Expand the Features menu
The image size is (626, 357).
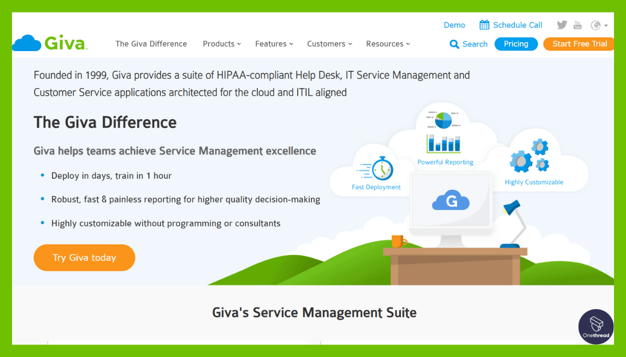point(273,44)
